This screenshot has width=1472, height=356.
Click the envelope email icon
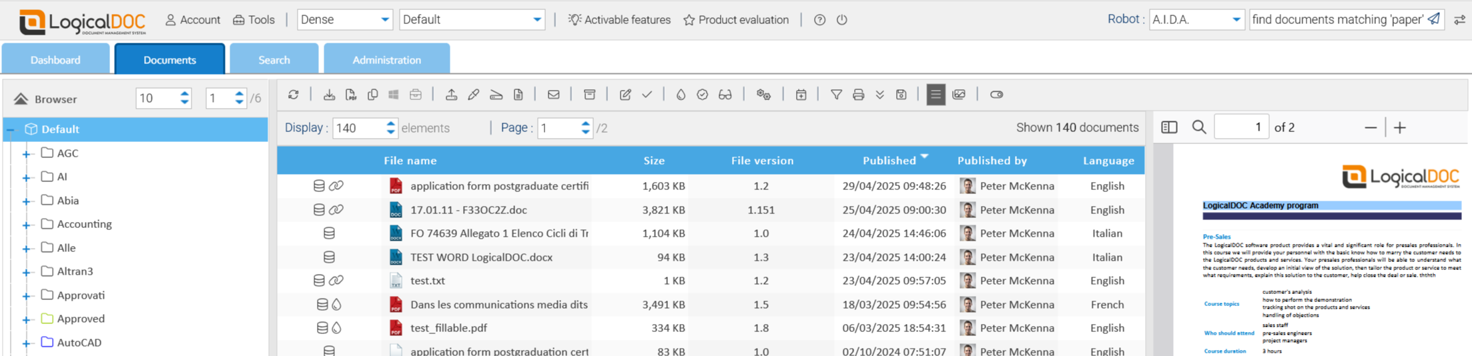click(x=554, y=95)
